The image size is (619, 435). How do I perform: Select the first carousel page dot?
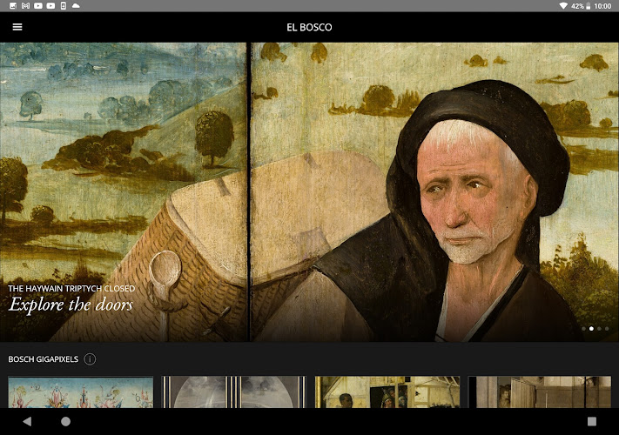[x=583, y=329]
